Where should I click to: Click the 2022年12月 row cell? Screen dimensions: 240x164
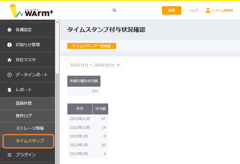pos(80,128)
